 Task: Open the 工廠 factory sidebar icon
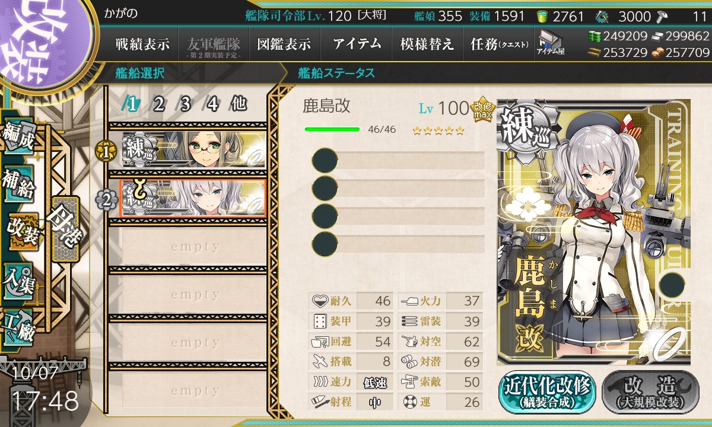(18, 326)
